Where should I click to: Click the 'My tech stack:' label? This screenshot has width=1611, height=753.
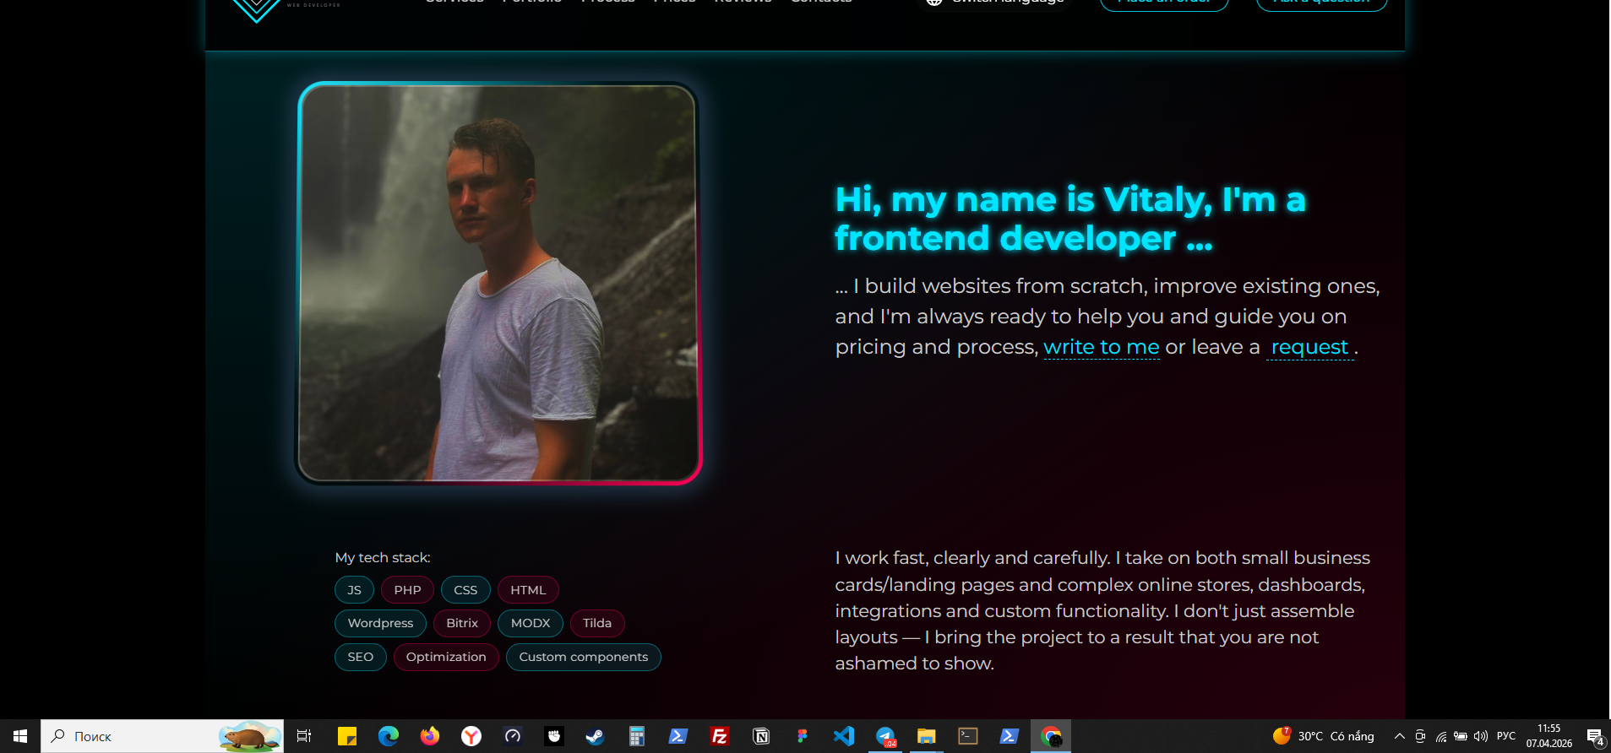coord(383,558)
